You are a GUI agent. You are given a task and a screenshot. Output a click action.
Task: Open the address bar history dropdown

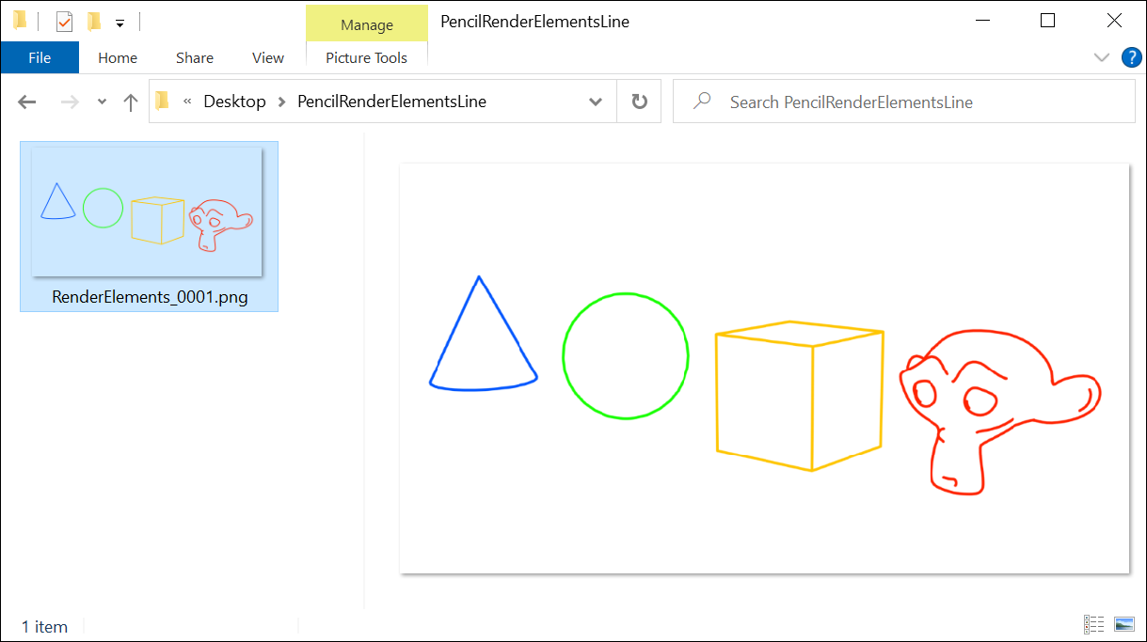pyautogui.click(x=595, y=101)
